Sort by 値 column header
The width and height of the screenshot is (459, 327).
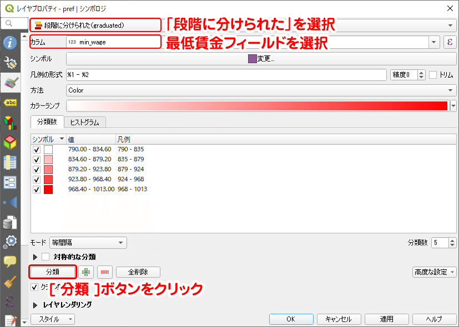tap(91, 139)
